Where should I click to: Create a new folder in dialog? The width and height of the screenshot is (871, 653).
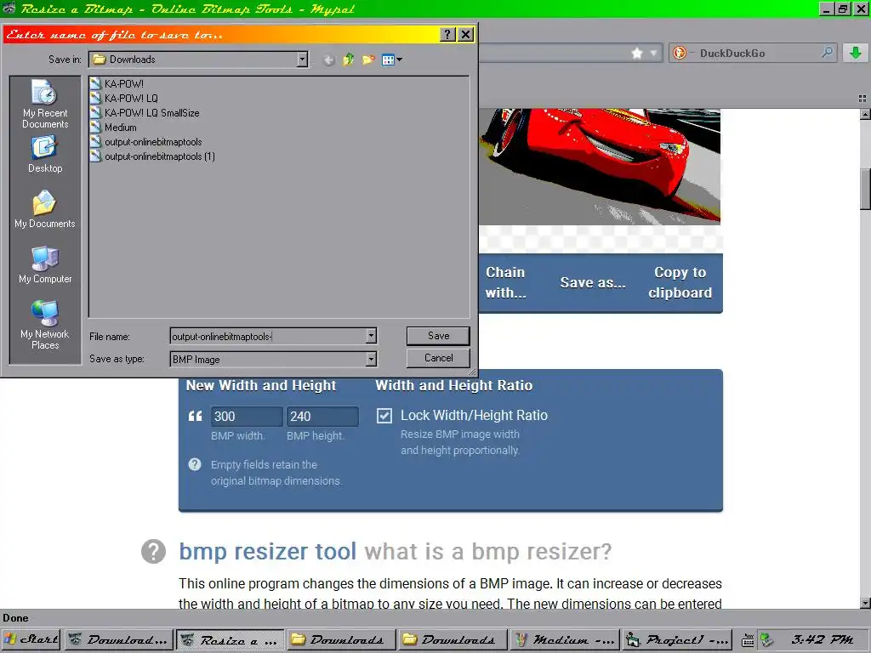click(367, 60)
